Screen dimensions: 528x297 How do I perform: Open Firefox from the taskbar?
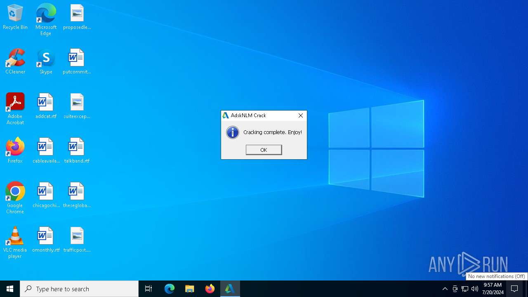click(x=210, y=289)
